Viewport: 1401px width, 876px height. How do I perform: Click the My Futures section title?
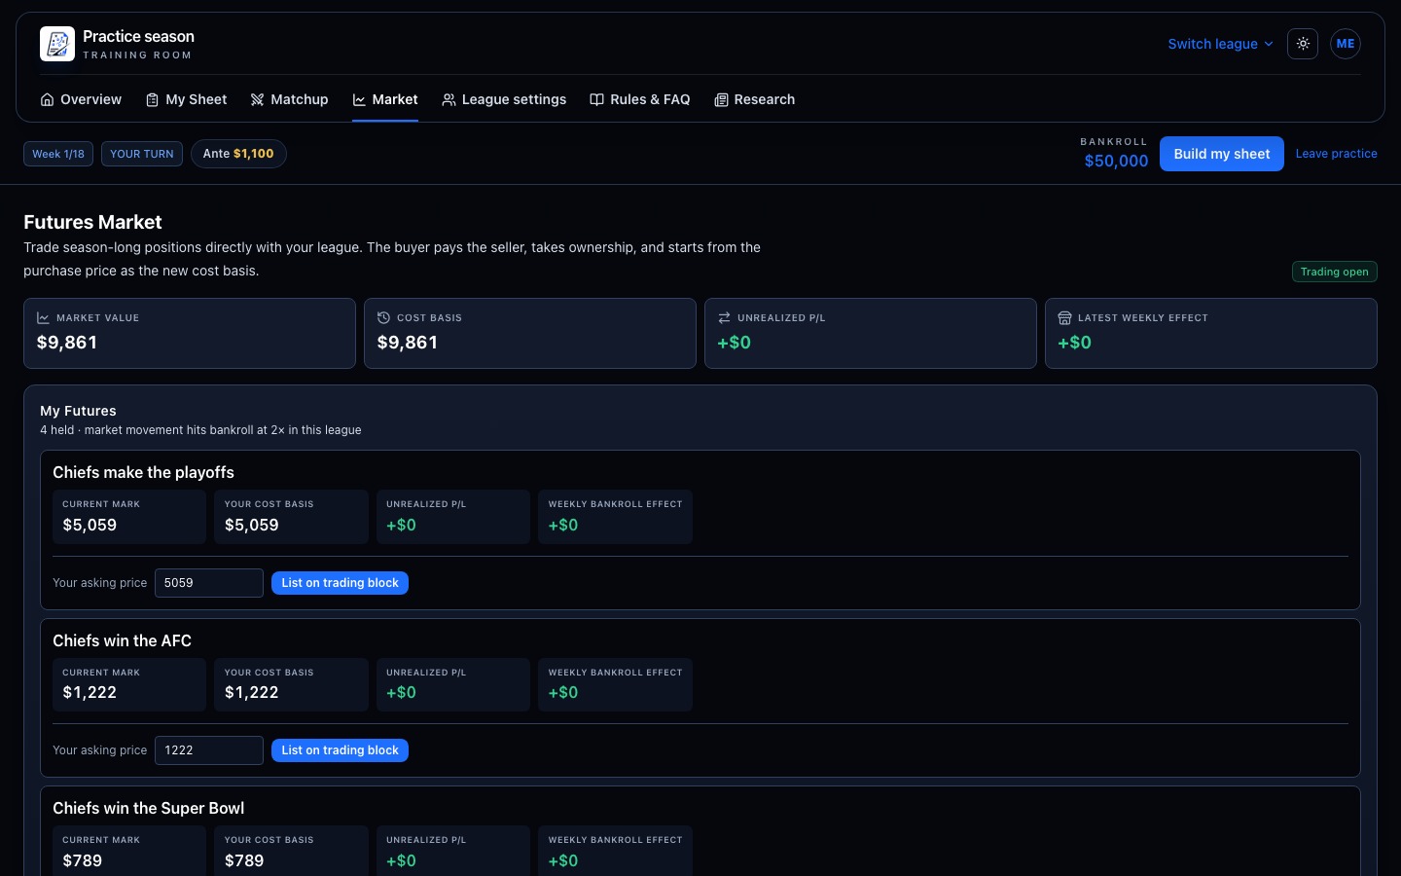pos(78,411)
